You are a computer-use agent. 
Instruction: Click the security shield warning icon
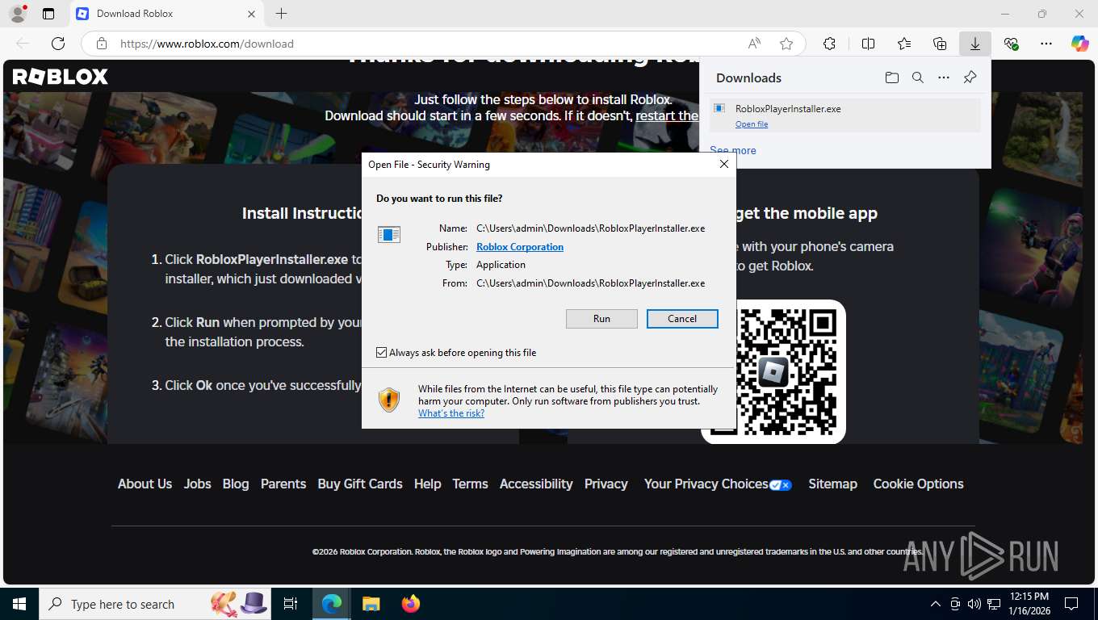(x=389, y=400)
